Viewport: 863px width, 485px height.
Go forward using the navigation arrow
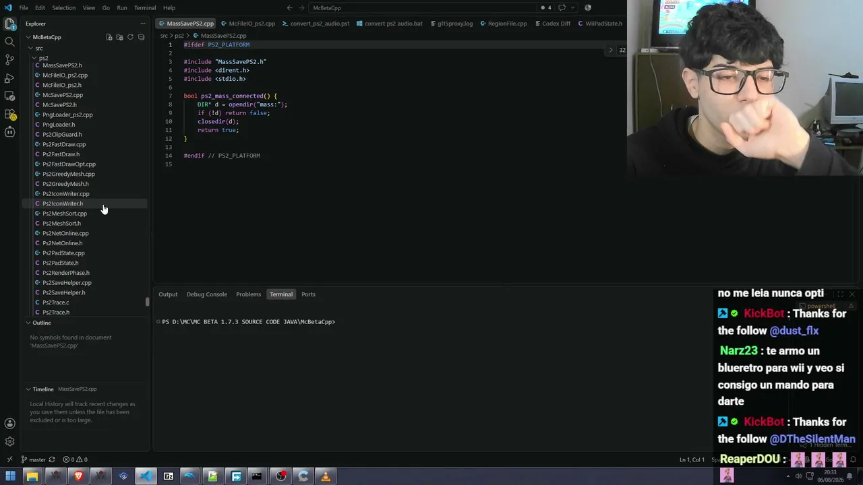coord(302,8)
